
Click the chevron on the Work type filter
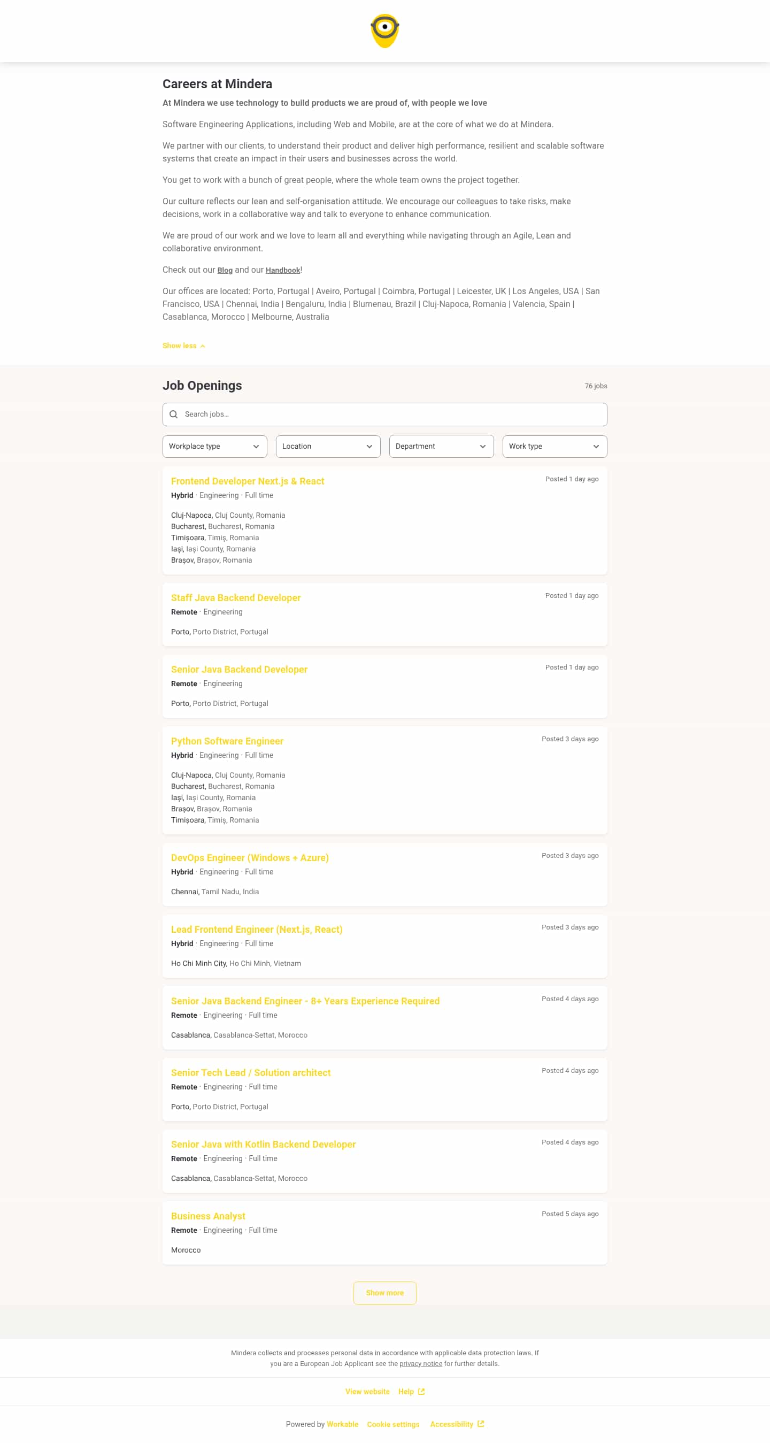pyautogui.click(x=596, y=447)
